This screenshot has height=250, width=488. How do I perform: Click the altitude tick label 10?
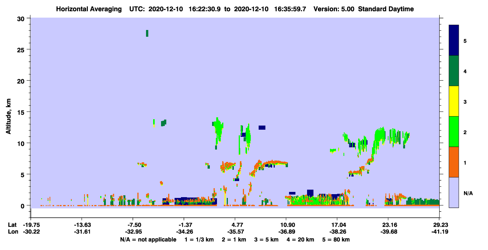[x=22, y=143]
